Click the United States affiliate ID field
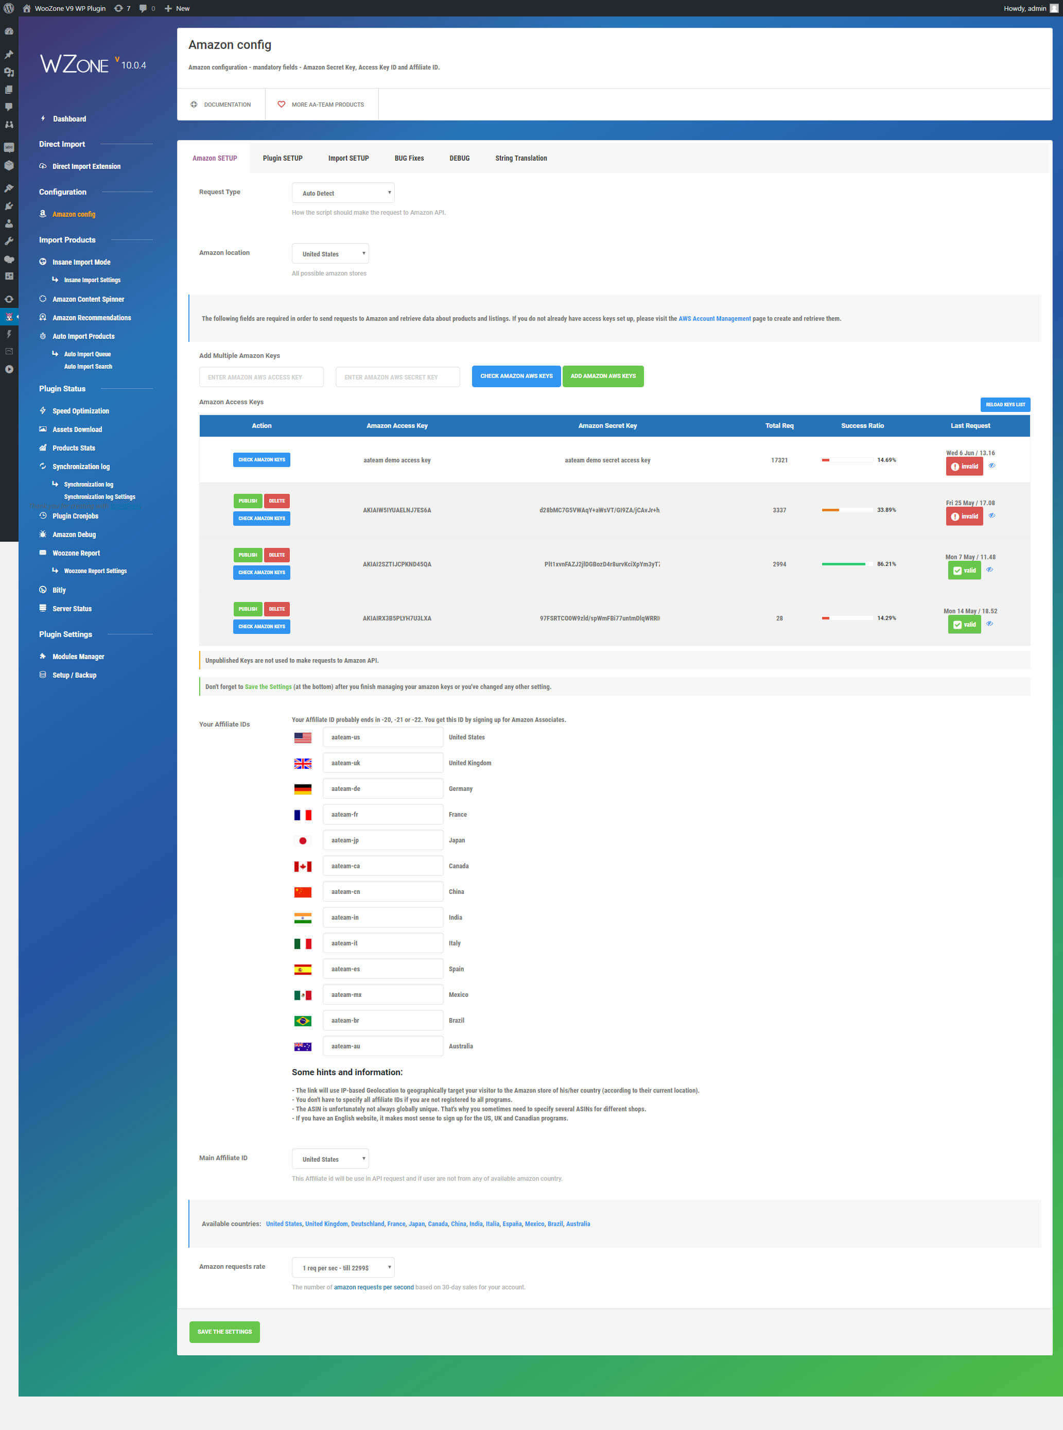 (383, 737)
